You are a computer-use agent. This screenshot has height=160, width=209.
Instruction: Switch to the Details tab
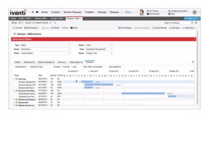click(18, 62)
